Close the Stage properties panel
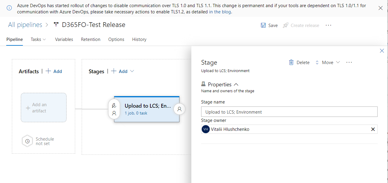 click(x=382, y=51)
